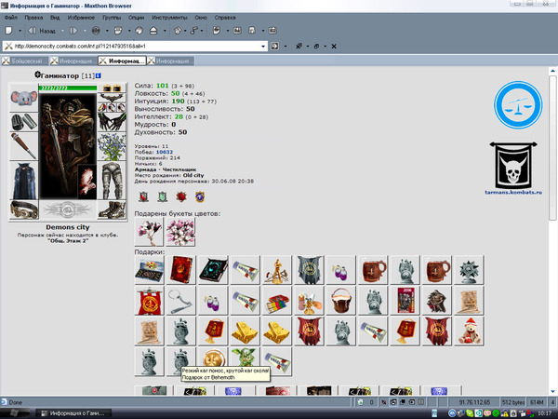Click the address bar URL field
The height and width of the screenshot is (419, 558).
(137, 47)
